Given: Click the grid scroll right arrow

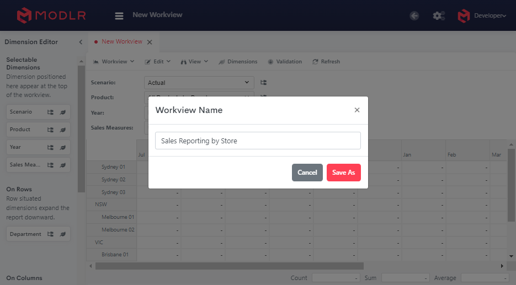Looking at the screenshot, I should point(502,266).
